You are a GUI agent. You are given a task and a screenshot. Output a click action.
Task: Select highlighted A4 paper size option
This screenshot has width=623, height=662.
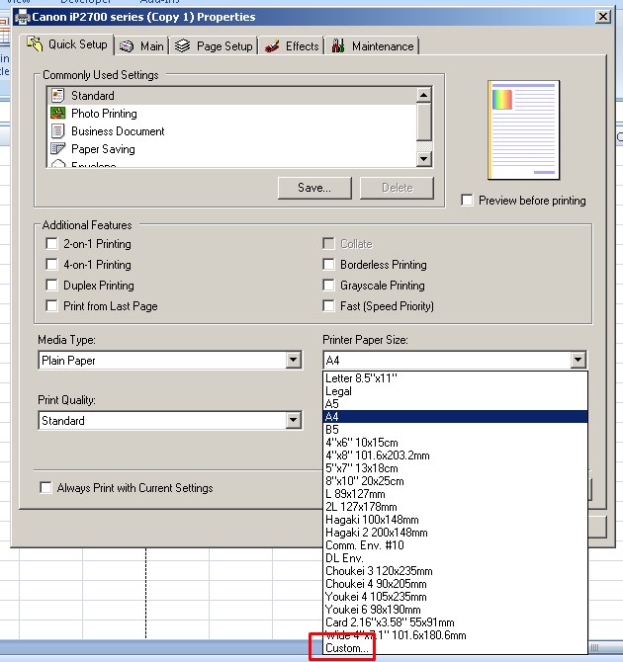click(x=455, y=417)
